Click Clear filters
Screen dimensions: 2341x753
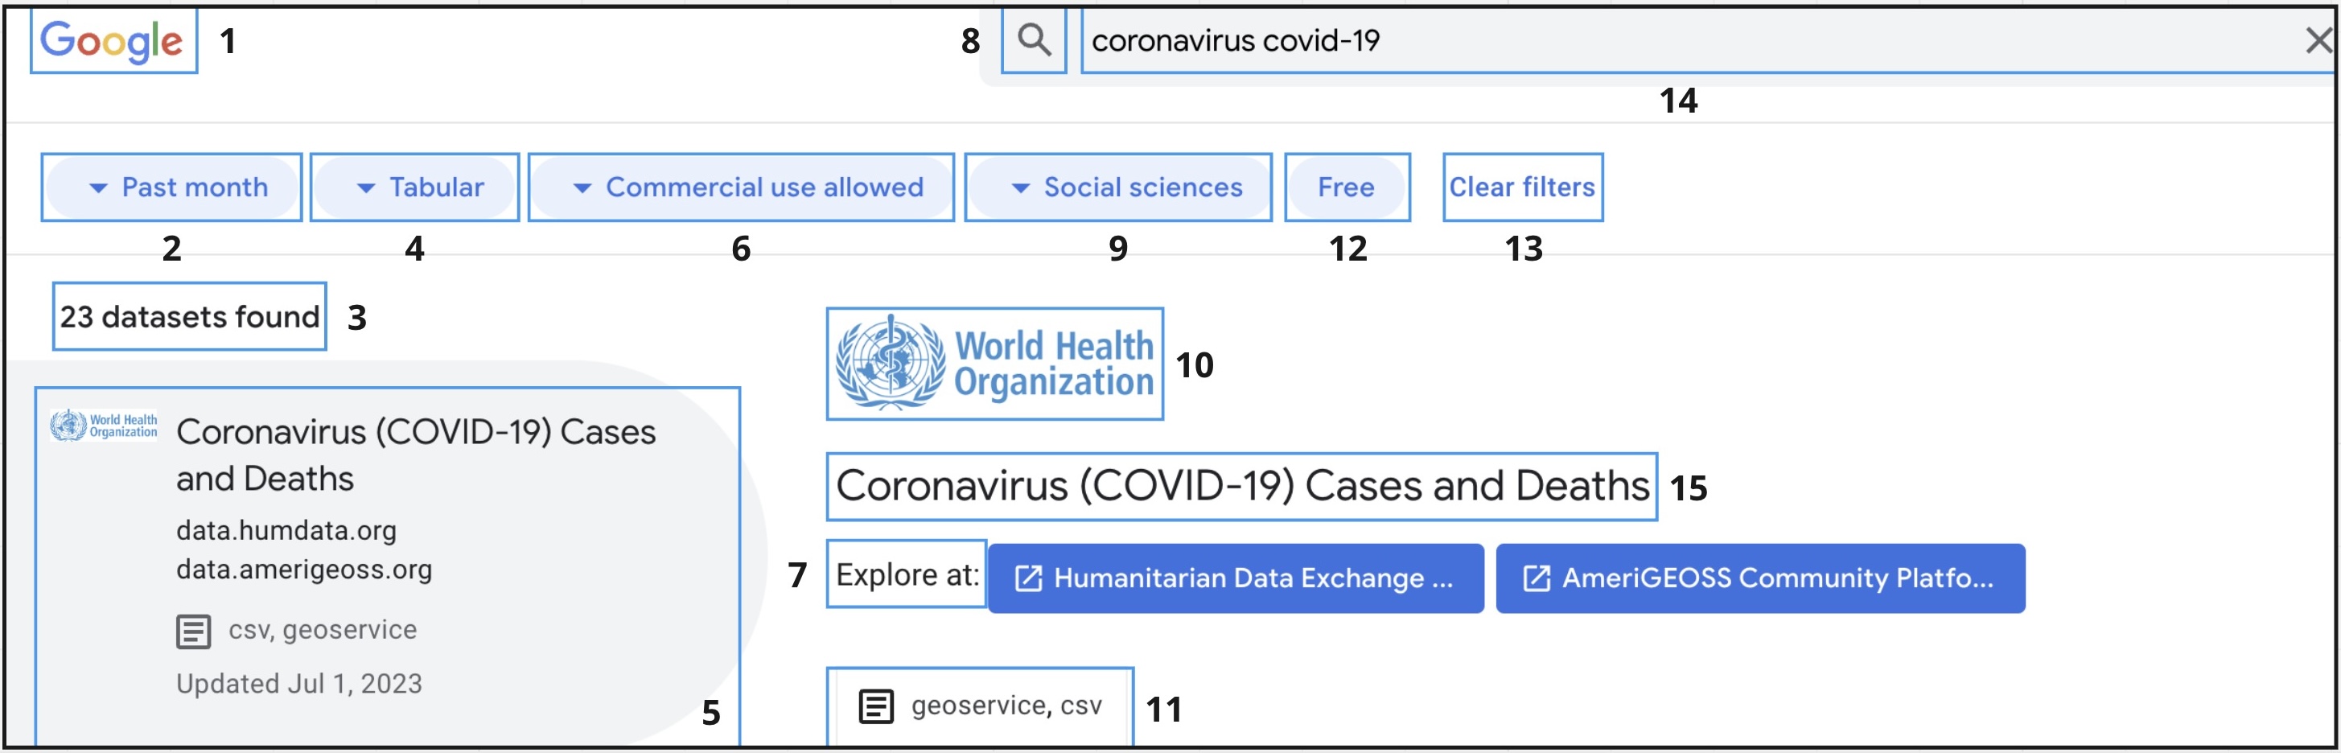(1521, 187)
